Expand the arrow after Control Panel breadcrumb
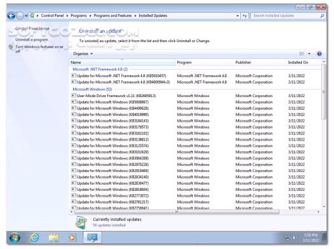 pyautogui.click(x=67, y=15)
